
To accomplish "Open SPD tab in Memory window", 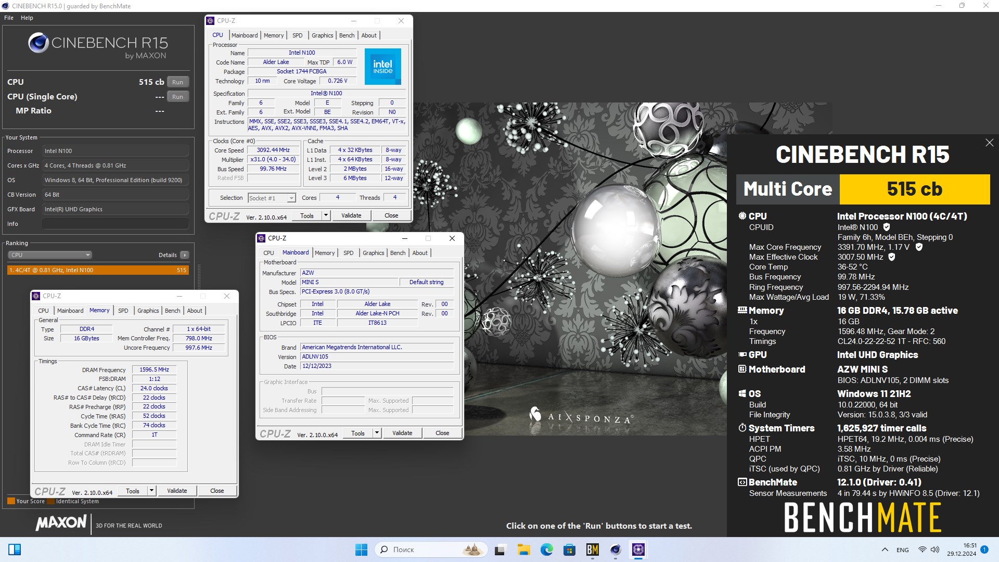I will click(x=123, y=311).
